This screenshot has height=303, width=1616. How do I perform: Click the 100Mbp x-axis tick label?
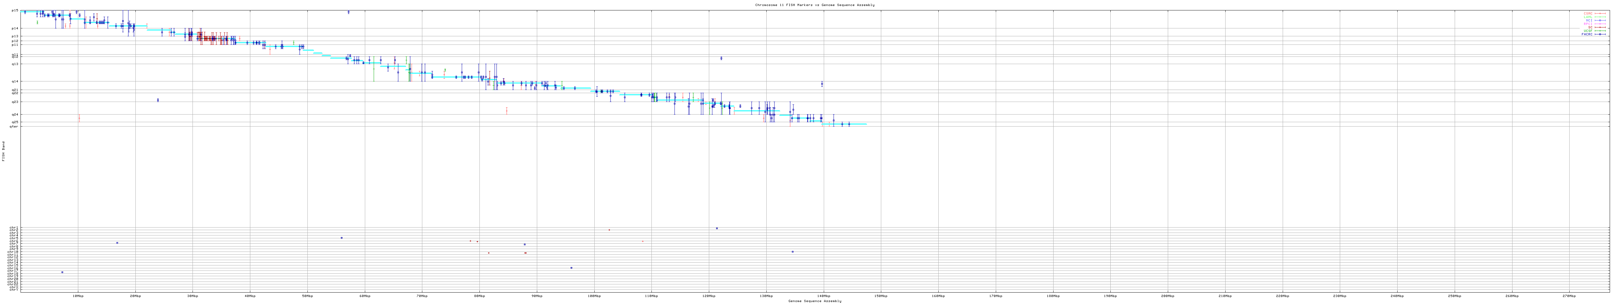(x=593, y=295)
